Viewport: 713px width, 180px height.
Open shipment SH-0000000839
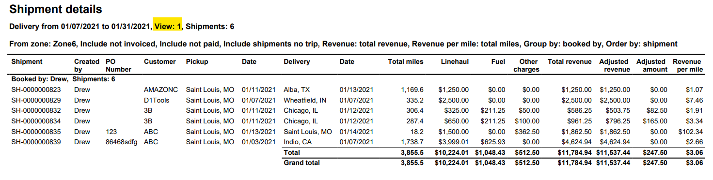pyautogui.click(x=36, y=142)
